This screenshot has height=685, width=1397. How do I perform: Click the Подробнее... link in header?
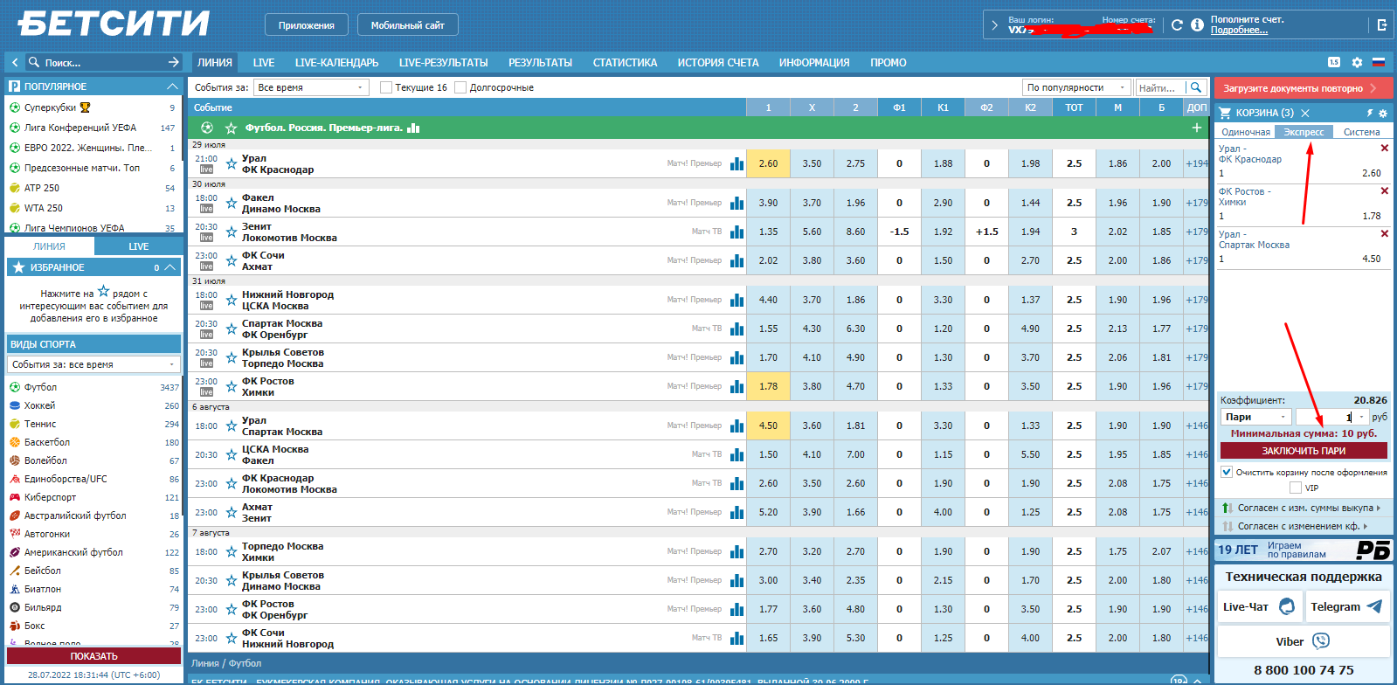pyautogui.click(x=1238, y=31)
